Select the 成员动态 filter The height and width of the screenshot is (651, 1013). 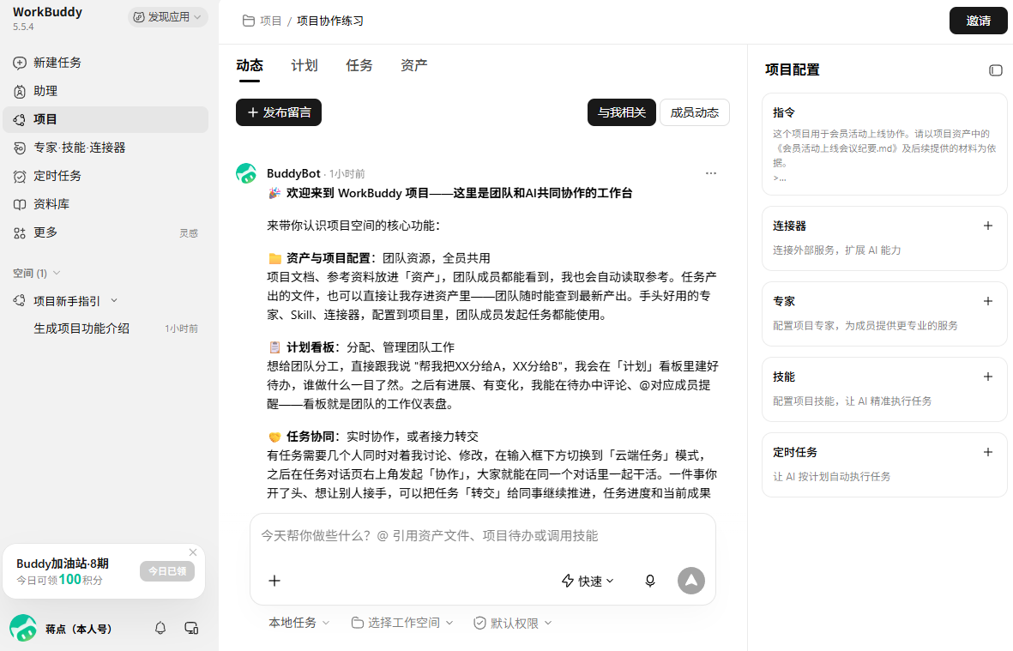(x=695, y=112)
